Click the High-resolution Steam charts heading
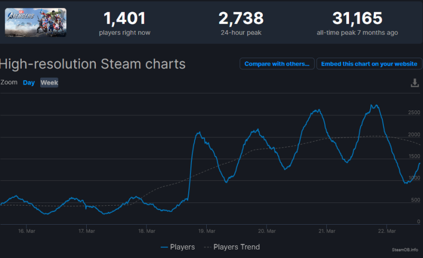 [x=93, y=64]
